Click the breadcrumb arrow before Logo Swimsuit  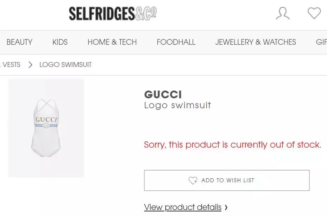coord(31,65)
